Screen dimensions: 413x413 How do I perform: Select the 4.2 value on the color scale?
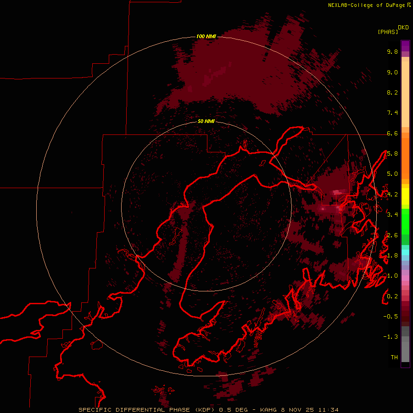(392, 195)
